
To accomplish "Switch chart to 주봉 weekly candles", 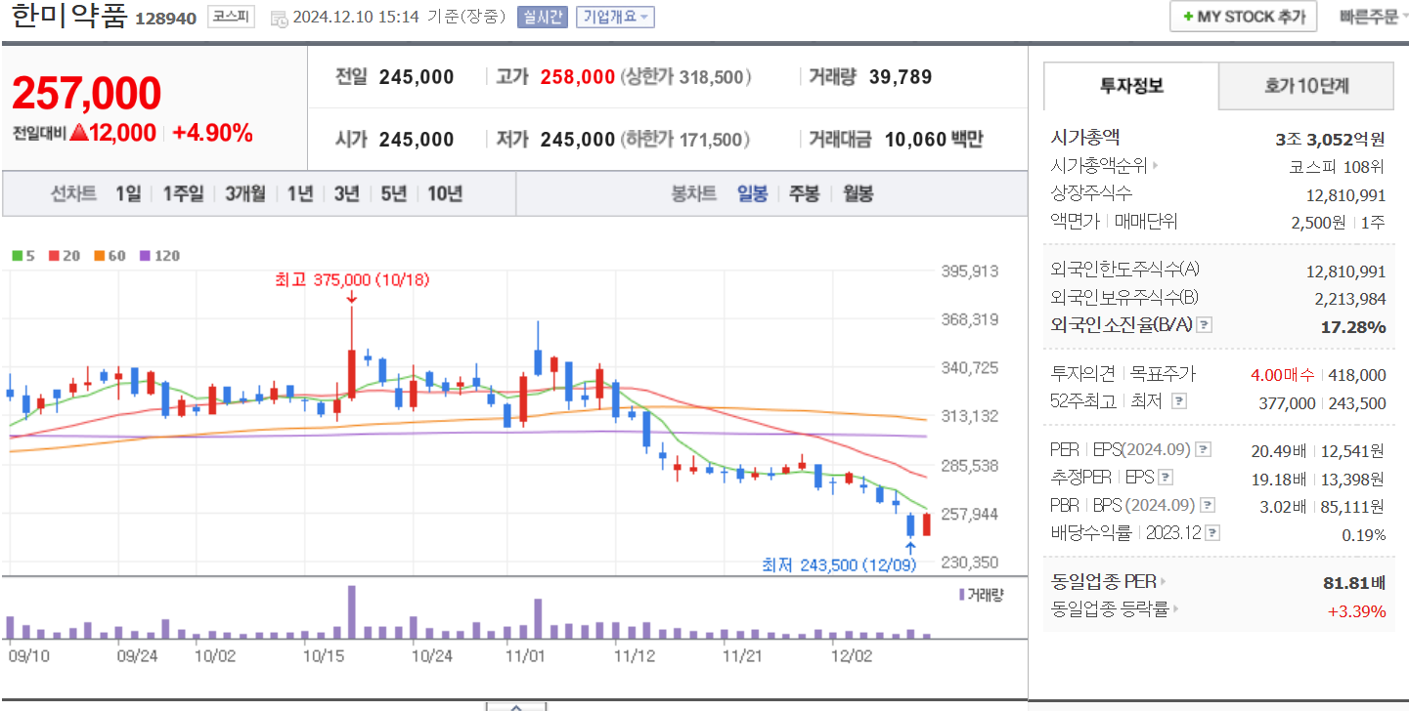I will tap(803, 193).
